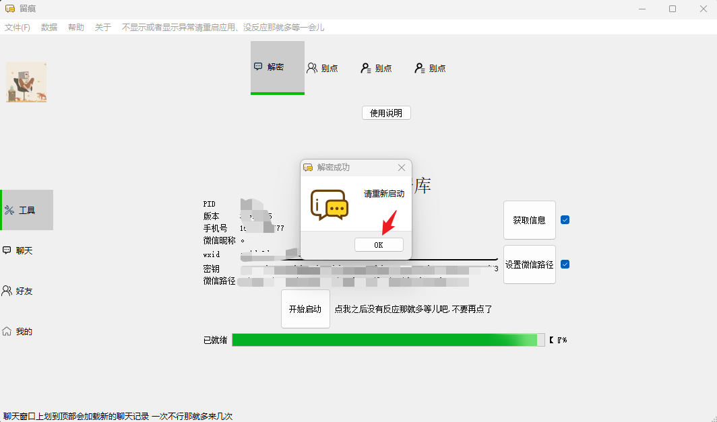Click the 好友 friends person icon
Viewport: 717px width, 422px height.
8,290
